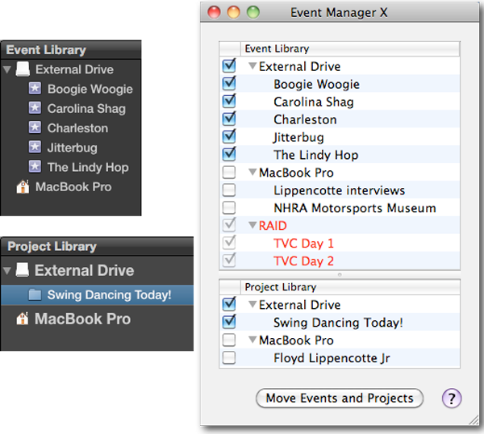
Task: Select TVC Day 2 red text row
Action: coord(304,261)
